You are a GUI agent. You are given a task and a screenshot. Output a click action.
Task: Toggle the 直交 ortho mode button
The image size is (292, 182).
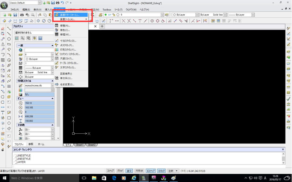click(129, 171)
